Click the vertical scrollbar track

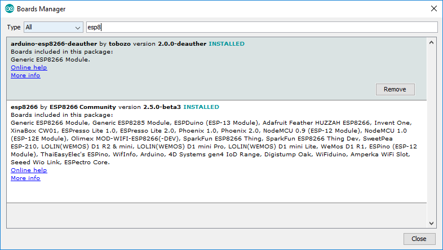click(431, 133)
